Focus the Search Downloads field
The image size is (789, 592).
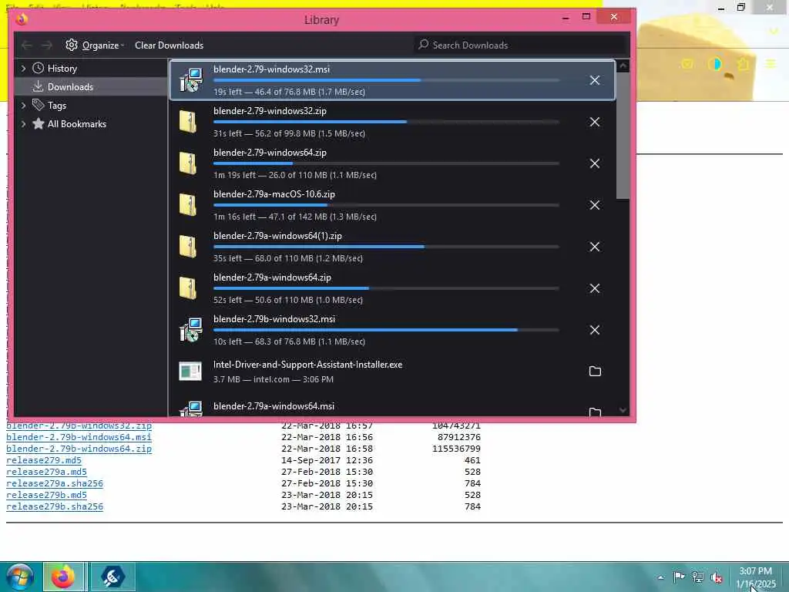[522, 45]
